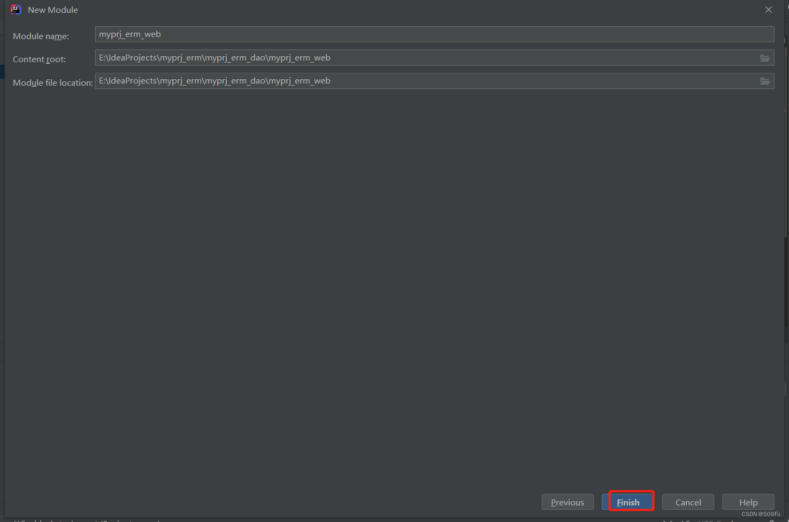The image size is (789, 522).
Task: Close the New Module dialog window
Action: [x=769, y=10]
